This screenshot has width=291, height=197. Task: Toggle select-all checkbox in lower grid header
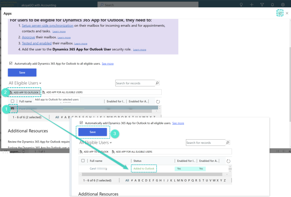point(83,161)
